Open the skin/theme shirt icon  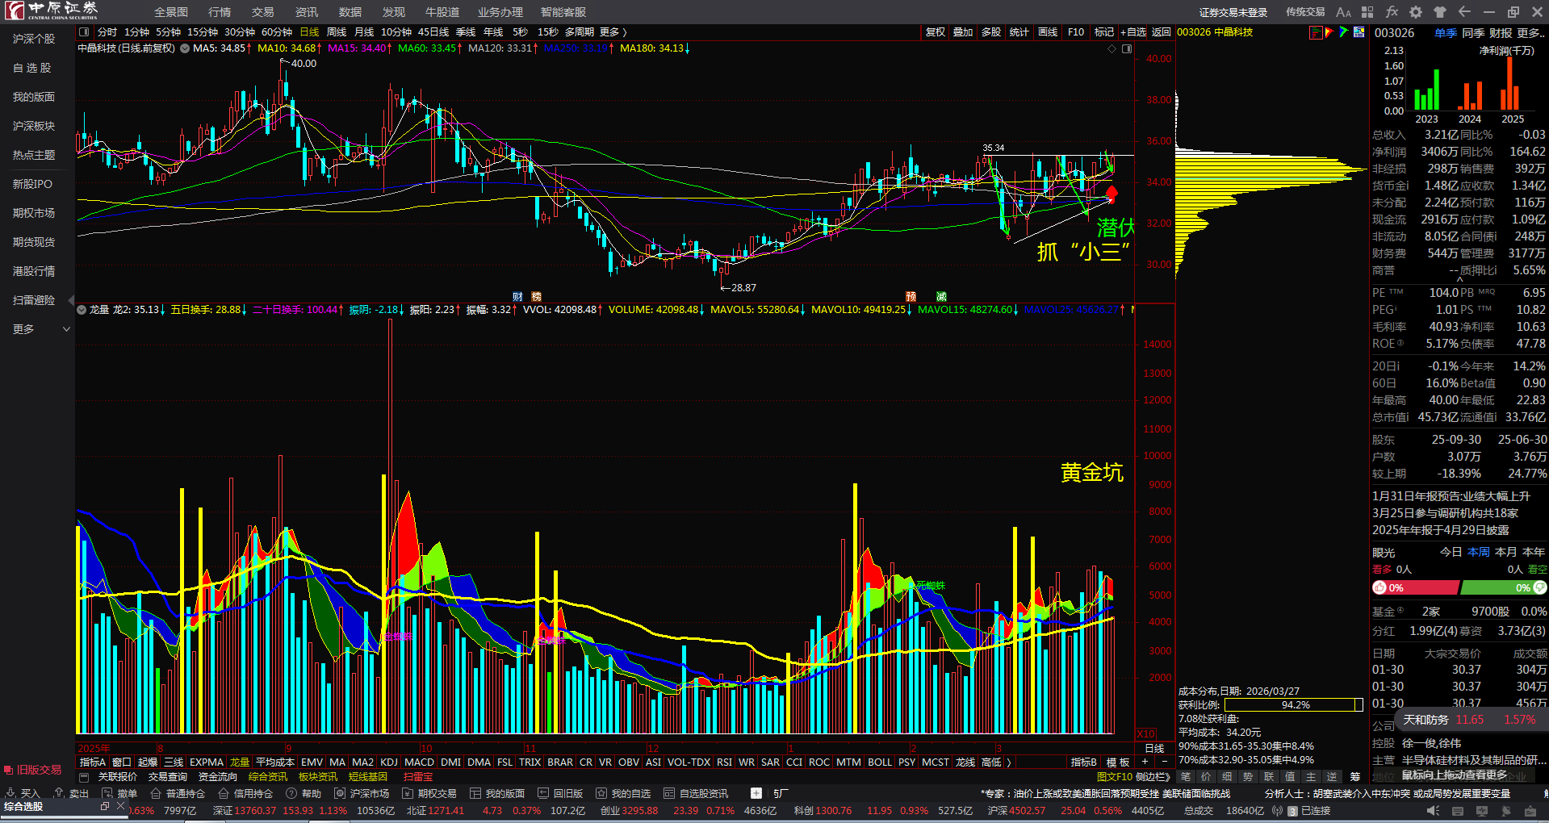[x=1440, y=12]
